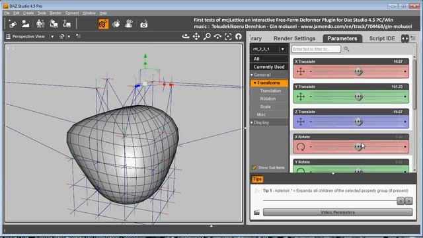This screenshot has height=238, width=423.
Task: Click the reset view arrow icon
Action: [x=239, y=36]
